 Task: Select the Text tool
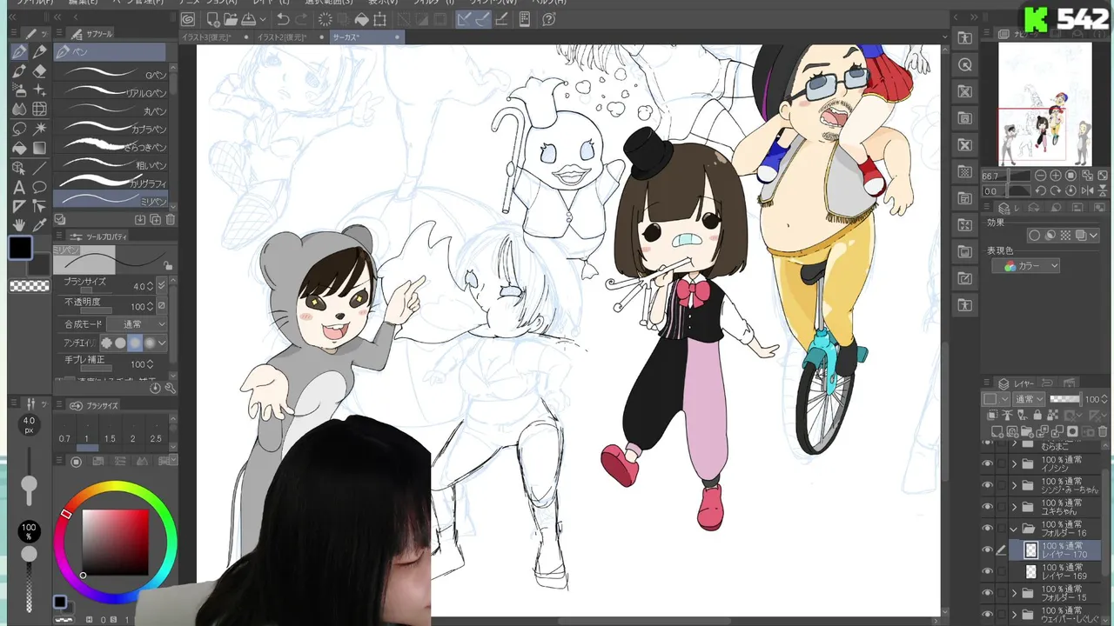tap(18, 187)
